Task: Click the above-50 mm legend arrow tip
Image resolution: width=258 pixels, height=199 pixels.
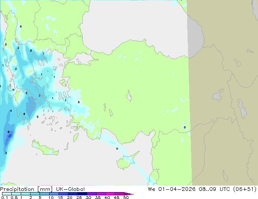Action: pos(129,194)
